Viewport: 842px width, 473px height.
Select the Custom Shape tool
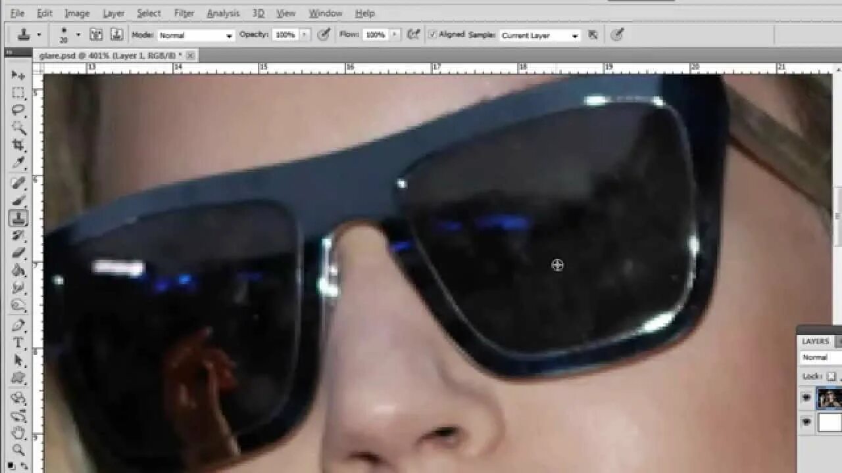tap(18, 378)
